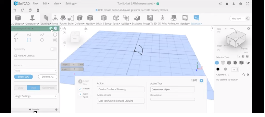
Task: Open the Modify dropdown
Action: 90,20
